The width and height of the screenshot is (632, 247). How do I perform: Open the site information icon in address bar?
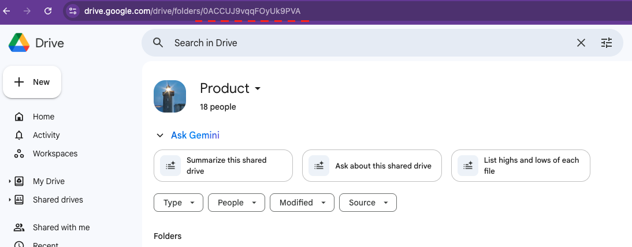click(x=72, y=11)
